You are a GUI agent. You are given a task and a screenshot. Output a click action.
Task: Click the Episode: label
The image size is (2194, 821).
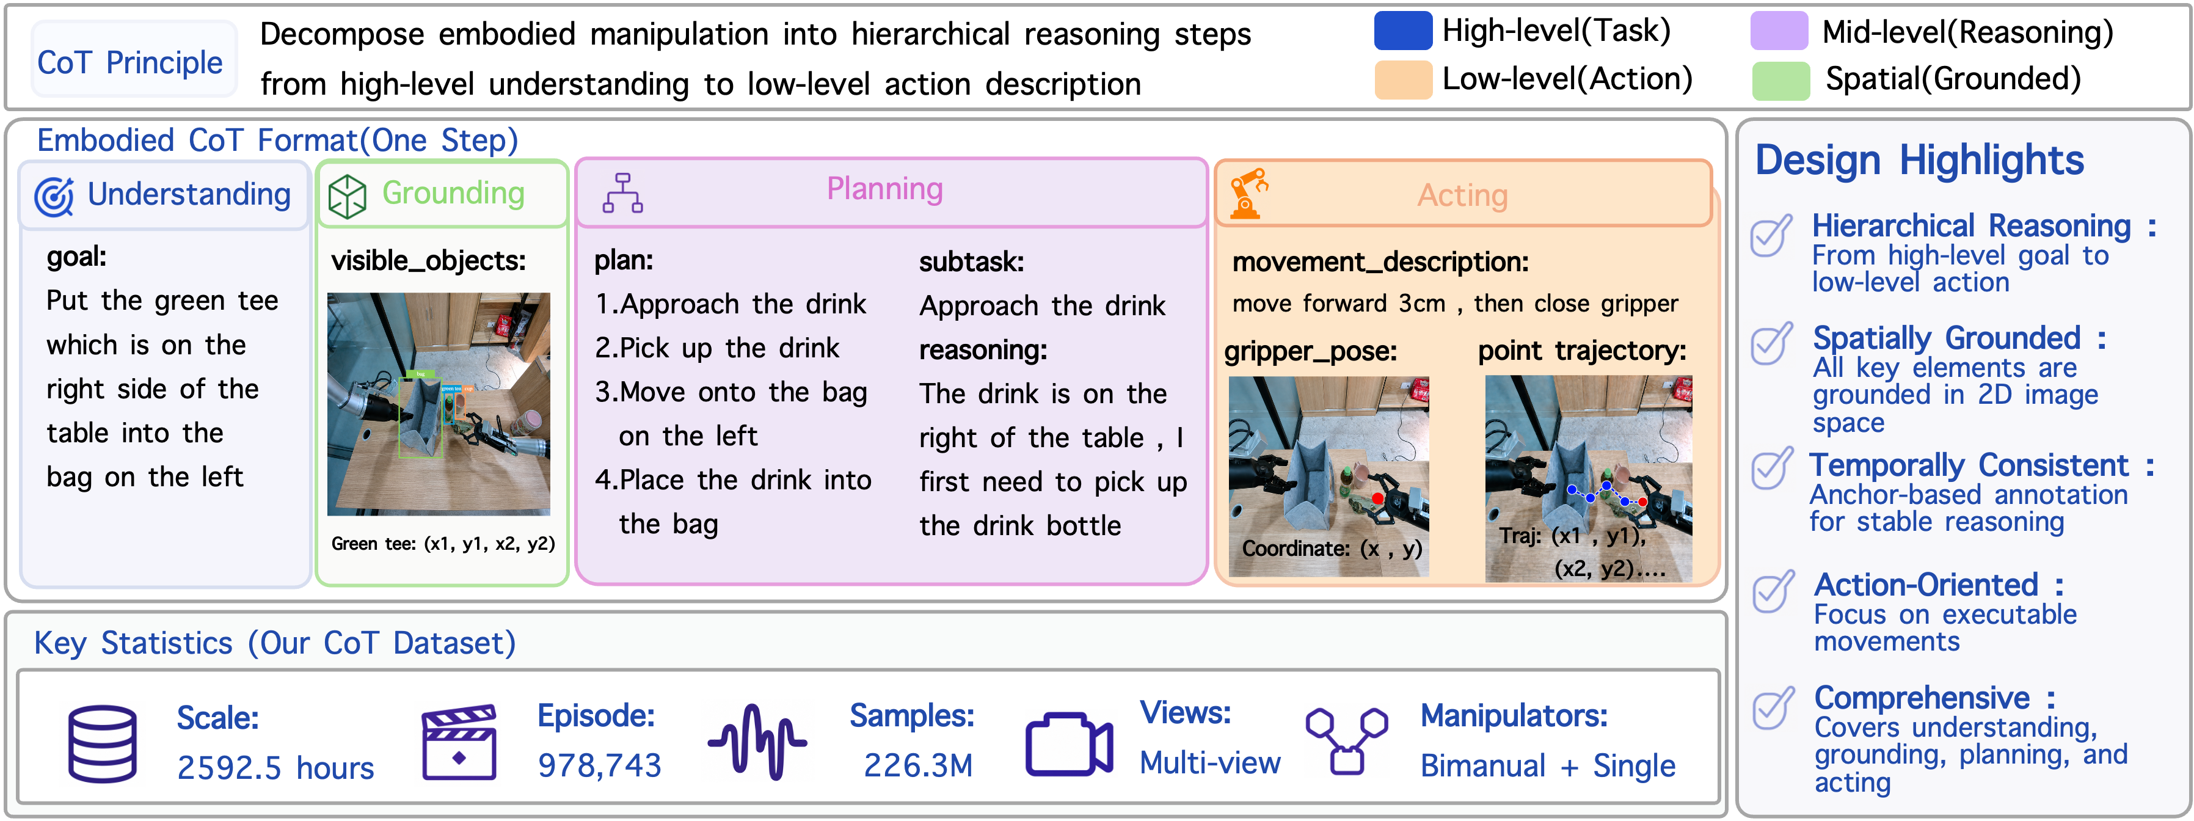click(x=596, y=715)
